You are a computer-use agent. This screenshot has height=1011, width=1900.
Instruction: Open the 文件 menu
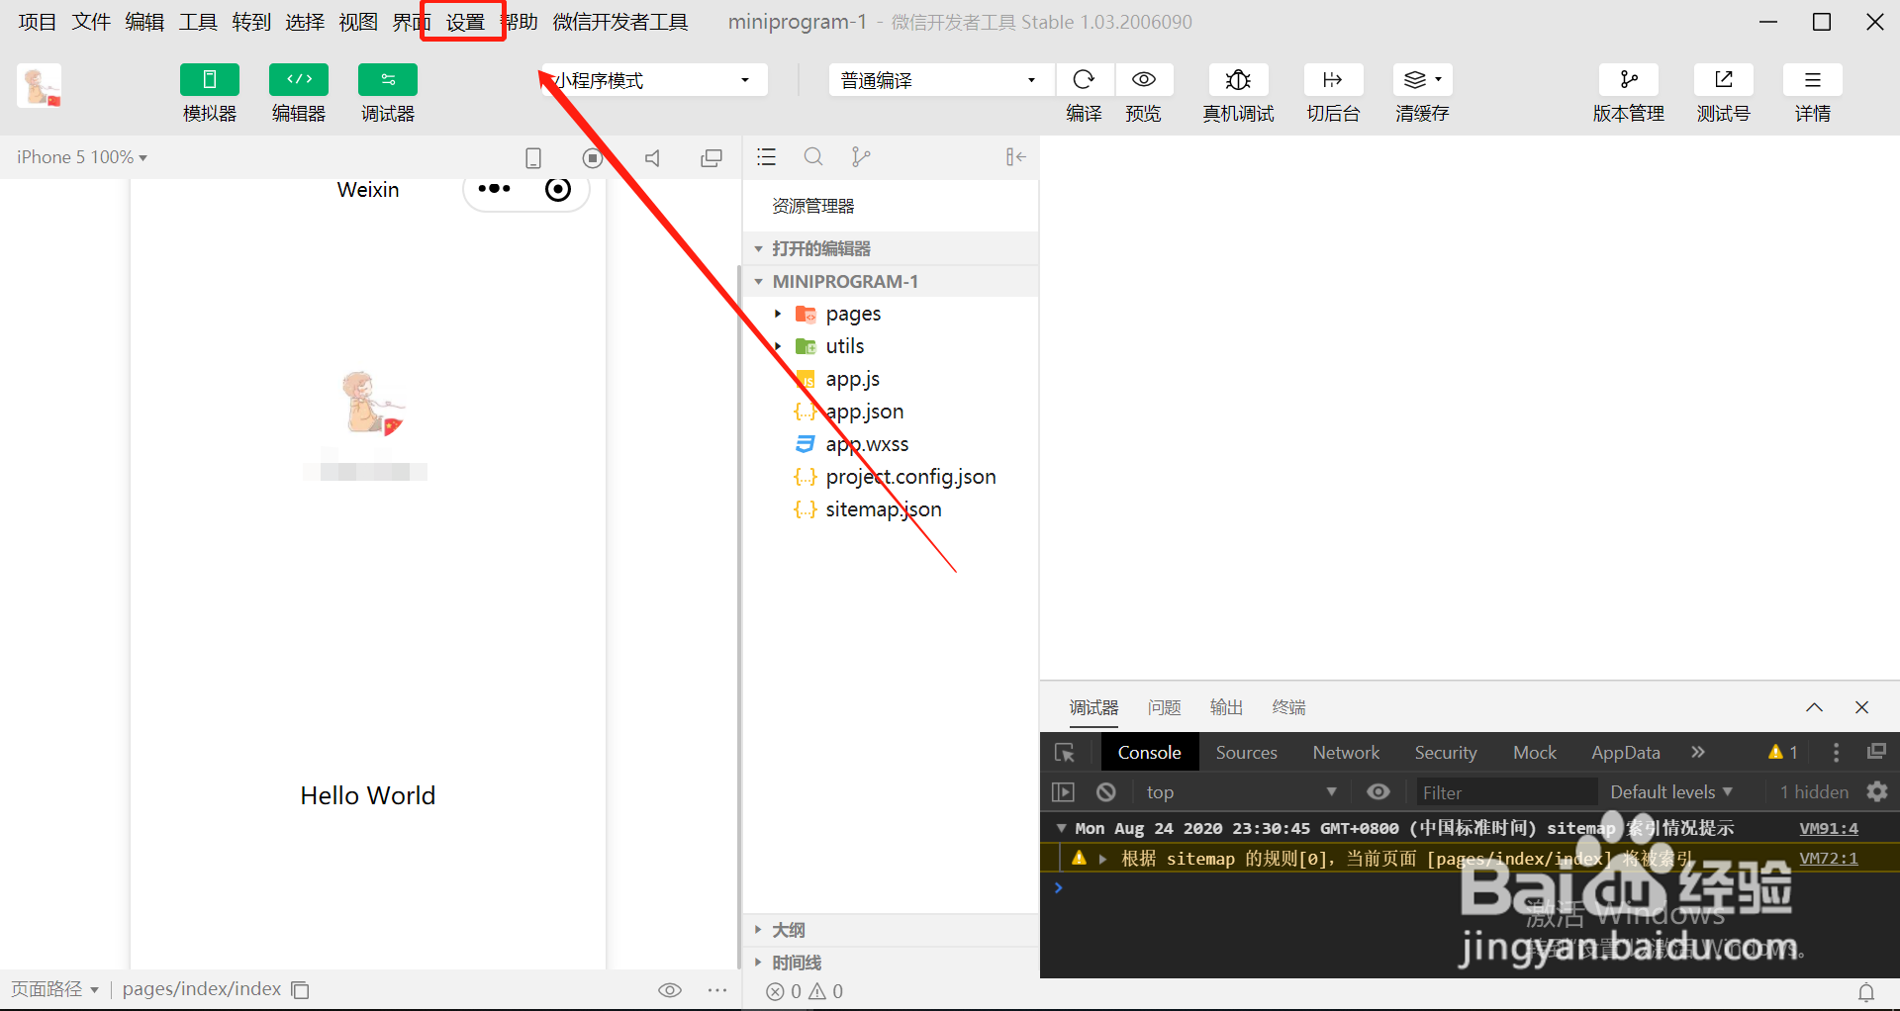click(x=91, y=22)
